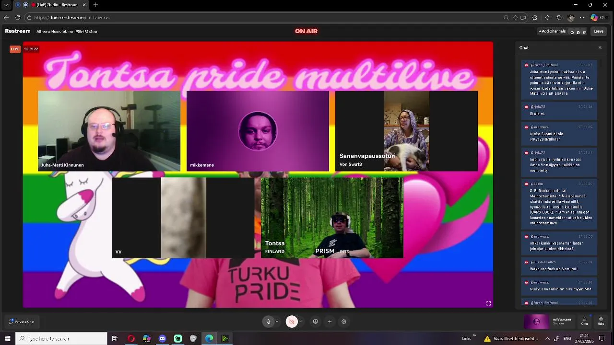Click chat message "Ei ole ei."
Image resolution: width=614 pixels, height=345 pixels.
click(537, 114)
